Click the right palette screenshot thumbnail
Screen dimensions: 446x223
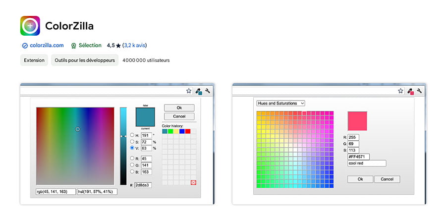[x=329, y=144]
